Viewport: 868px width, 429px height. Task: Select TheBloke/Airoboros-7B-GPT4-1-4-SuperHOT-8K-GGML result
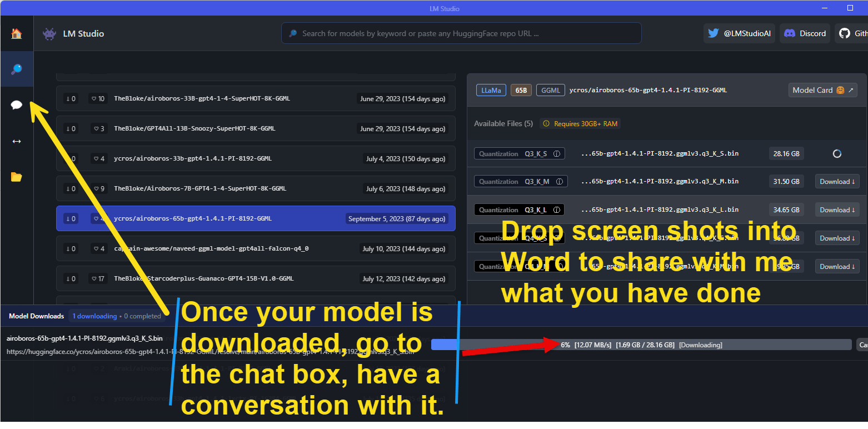click(x=256, y=188)
